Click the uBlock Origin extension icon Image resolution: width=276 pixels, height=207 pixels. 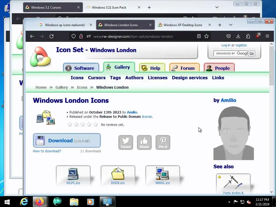click(258, 36)
